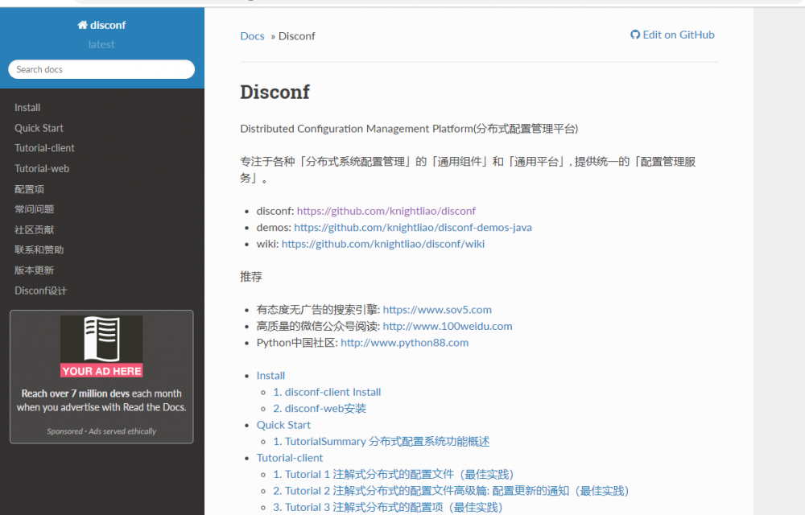
Task: Click the home icon beside disconf
Action: [82, 25]
